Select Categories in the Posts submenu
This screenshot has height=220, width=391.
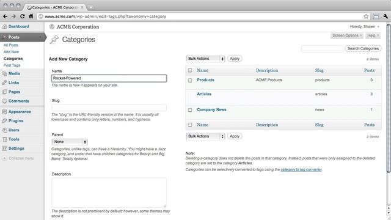pyautogui.click(x=13, y=59)
